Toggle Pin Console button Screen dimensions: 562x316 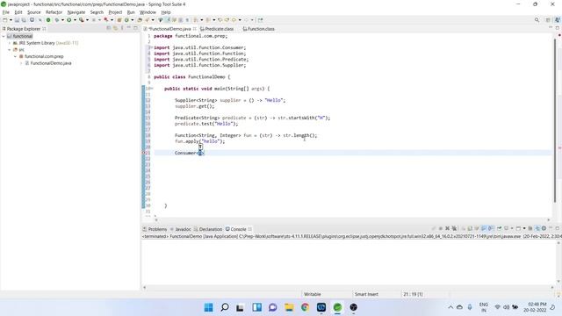(500, 228)
